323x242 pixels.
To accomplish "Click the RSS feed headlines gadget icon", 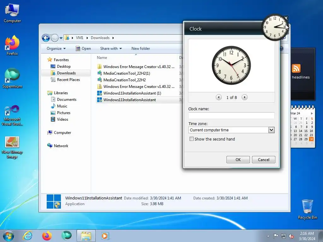I will tap(296, 68).
